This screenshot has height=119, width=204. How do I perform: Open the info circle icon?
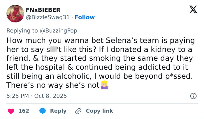(x=193, y=96)
